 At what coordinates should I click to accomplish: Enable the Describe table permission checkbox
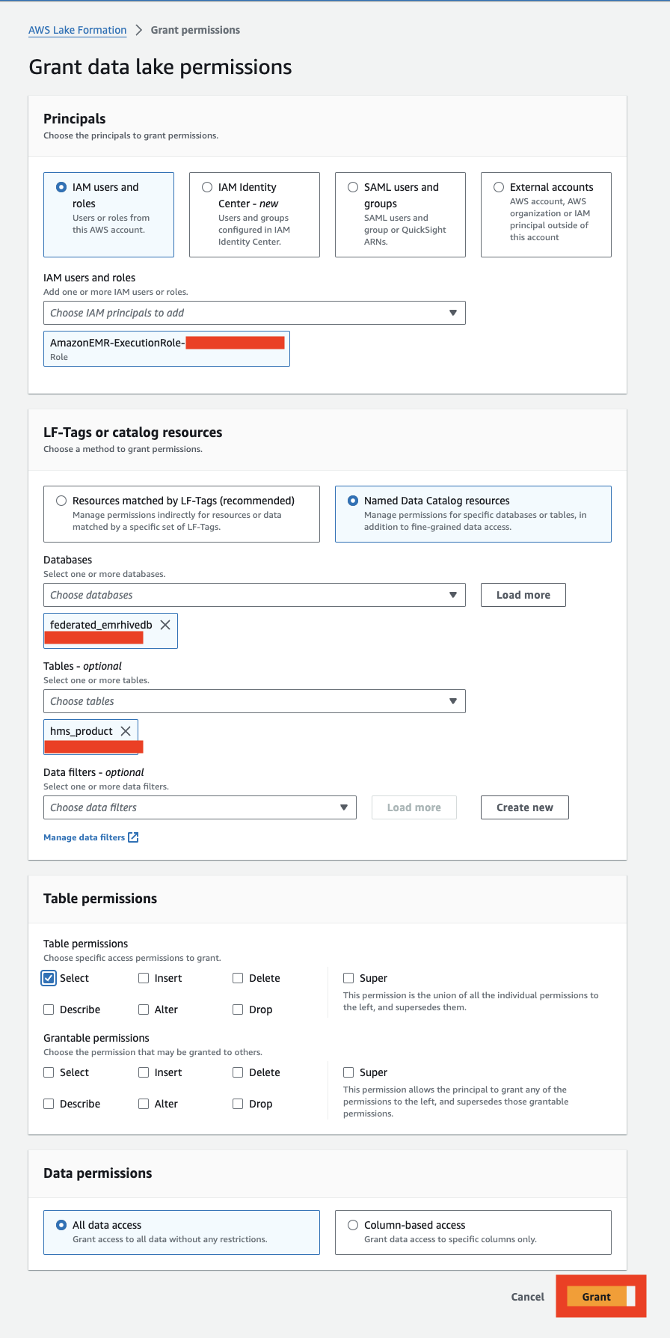pyautogui.click(x=49, y=1009)
